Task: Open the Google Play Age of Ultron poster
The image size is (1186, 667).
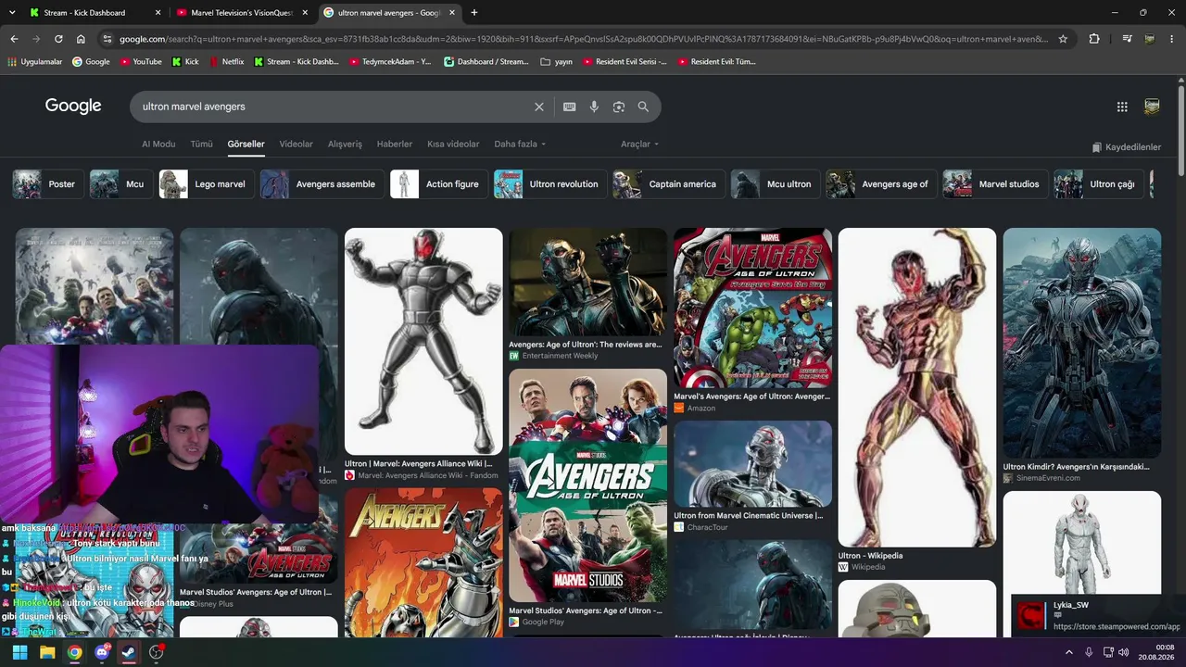Action: pyautogui.click(x=587, y=485)
